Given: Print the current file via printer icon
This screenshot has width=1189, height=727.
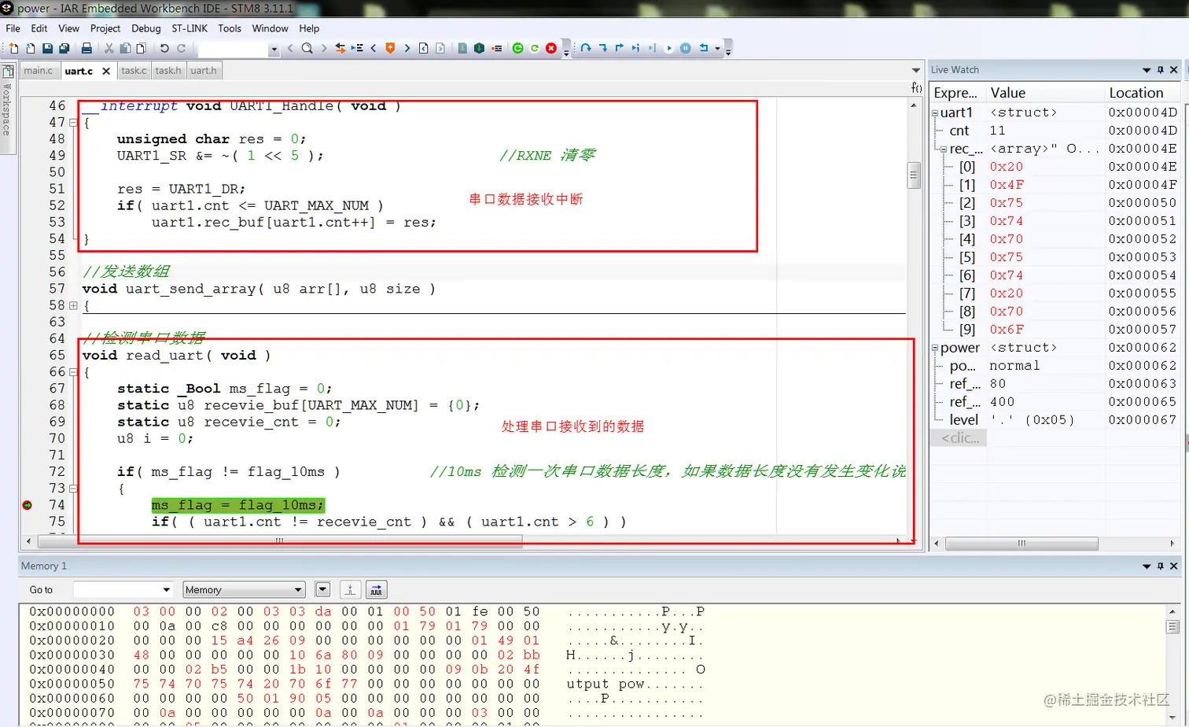Looking at the screenshot, I should [x=87, y=49].
